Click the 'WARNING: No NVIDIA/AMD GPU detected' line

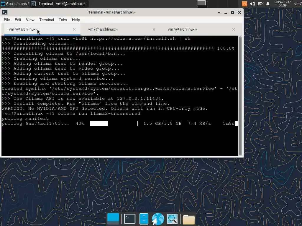(105, 109)
